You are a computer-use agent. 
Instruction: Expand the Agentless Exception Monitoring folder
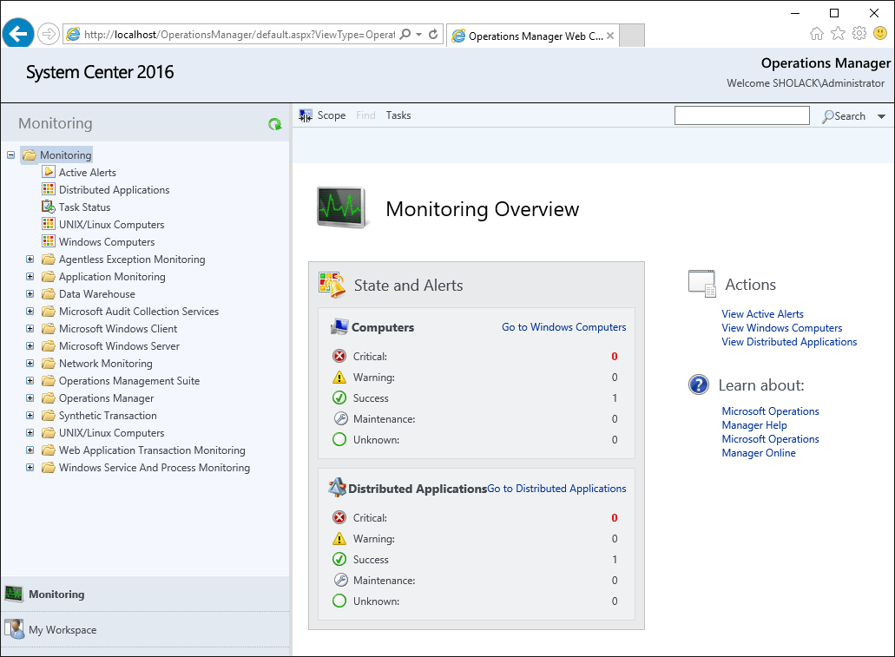[30, 260]
